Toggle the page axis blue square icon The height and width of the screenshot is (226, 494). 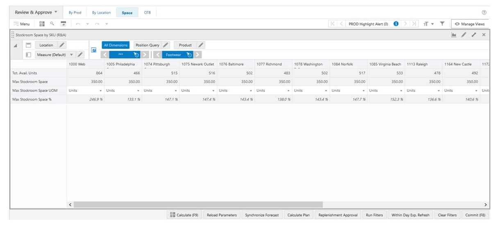pyautogui.click(x=94, y=50)
